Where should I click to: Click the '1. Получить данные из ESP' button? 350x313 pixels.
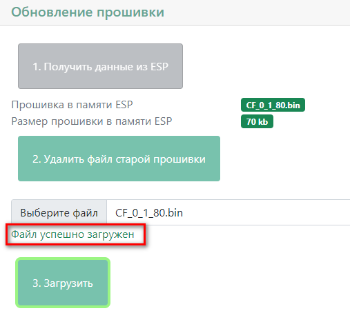(x=100, y=66)
